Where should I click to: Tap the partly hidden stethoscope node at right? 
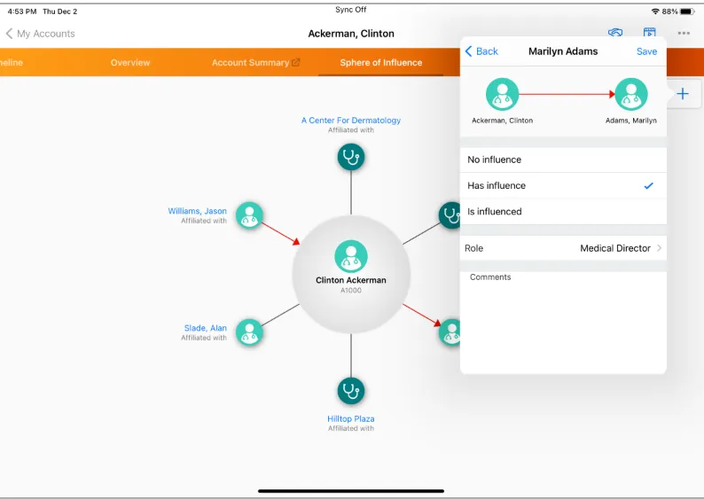point(450,215)
